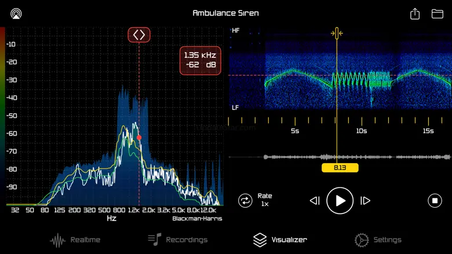Screen dimensions: 452x254
Task: Switch to the Realtime tab
Action: [75, 240]
